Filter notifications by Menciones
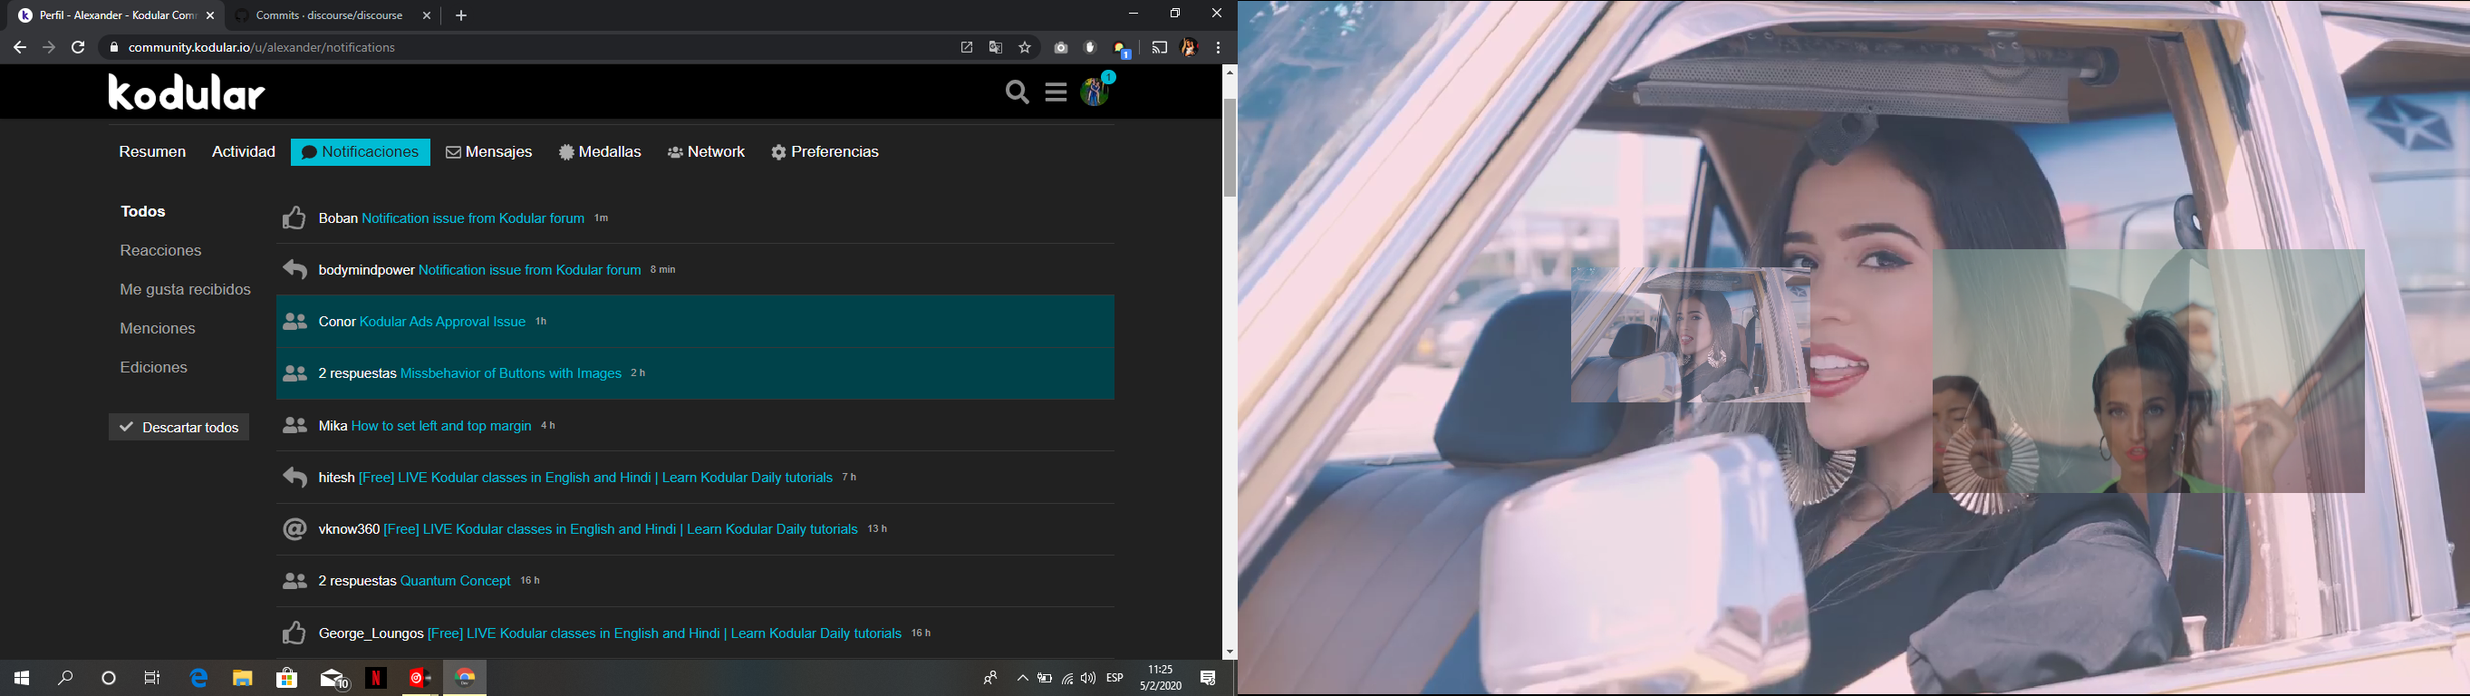Image resolution: width=2470 pixels, height=696 pixels. [x=158, y=329]
